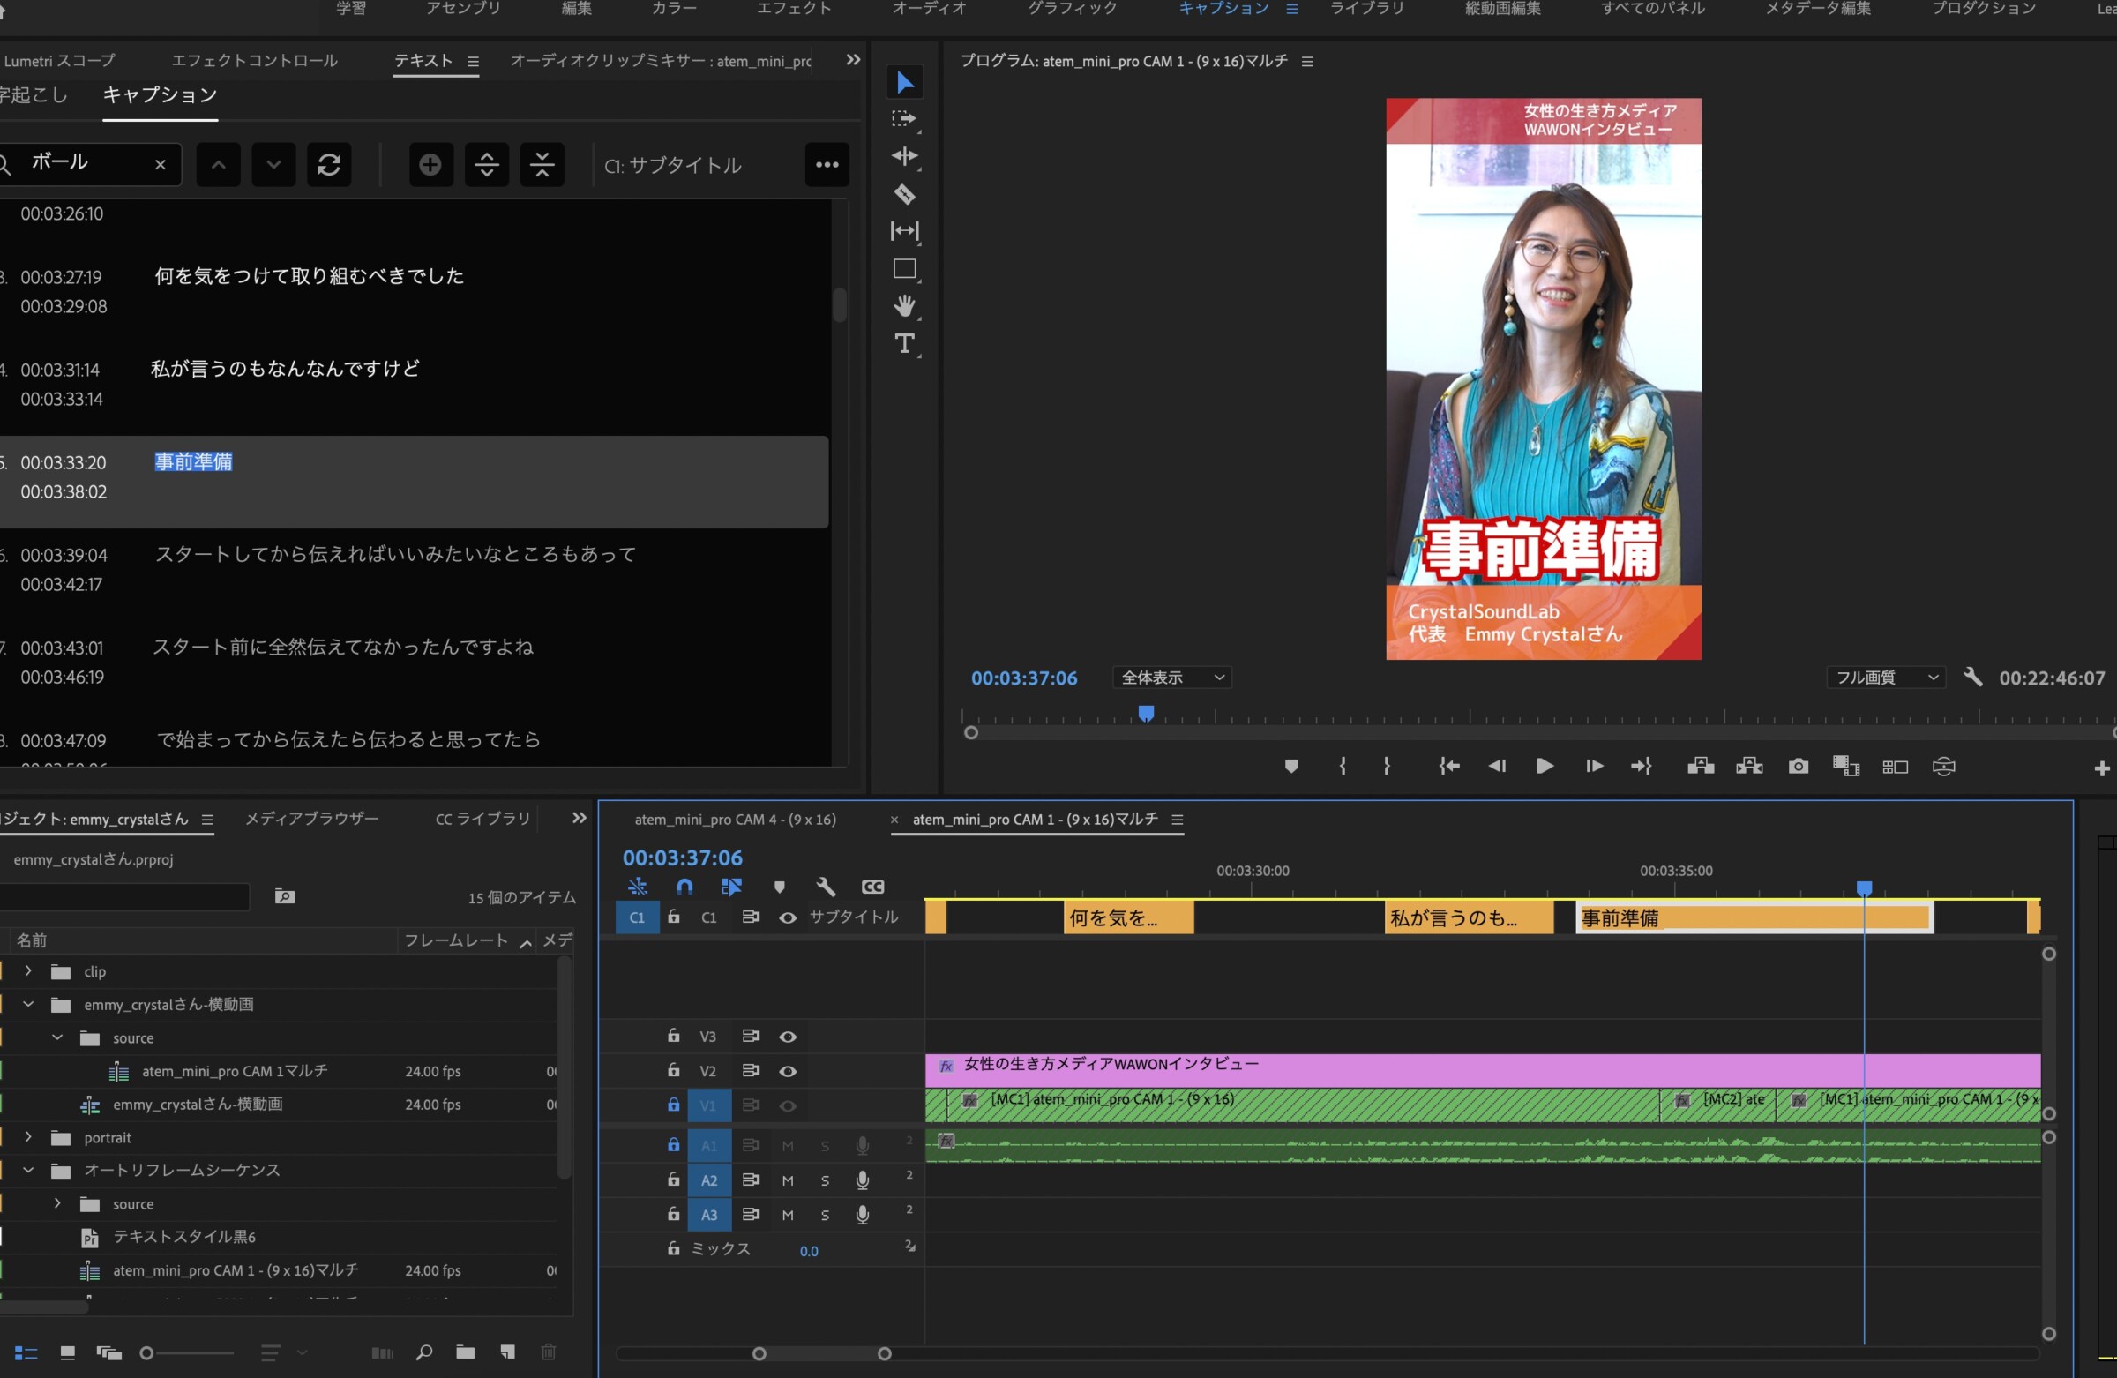Switch to the エフェクト workspace
2117x1378 pixels.
[x=793, y=8]
